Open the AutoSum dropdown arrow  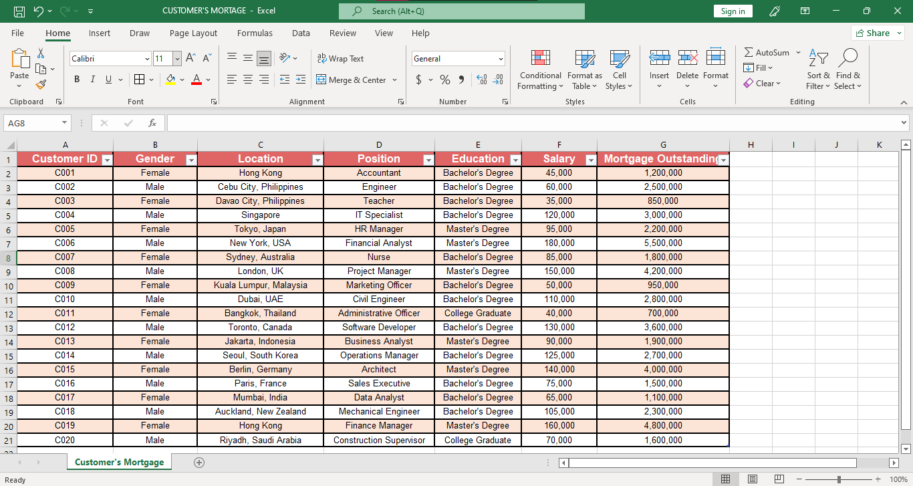tap(798, 52)
